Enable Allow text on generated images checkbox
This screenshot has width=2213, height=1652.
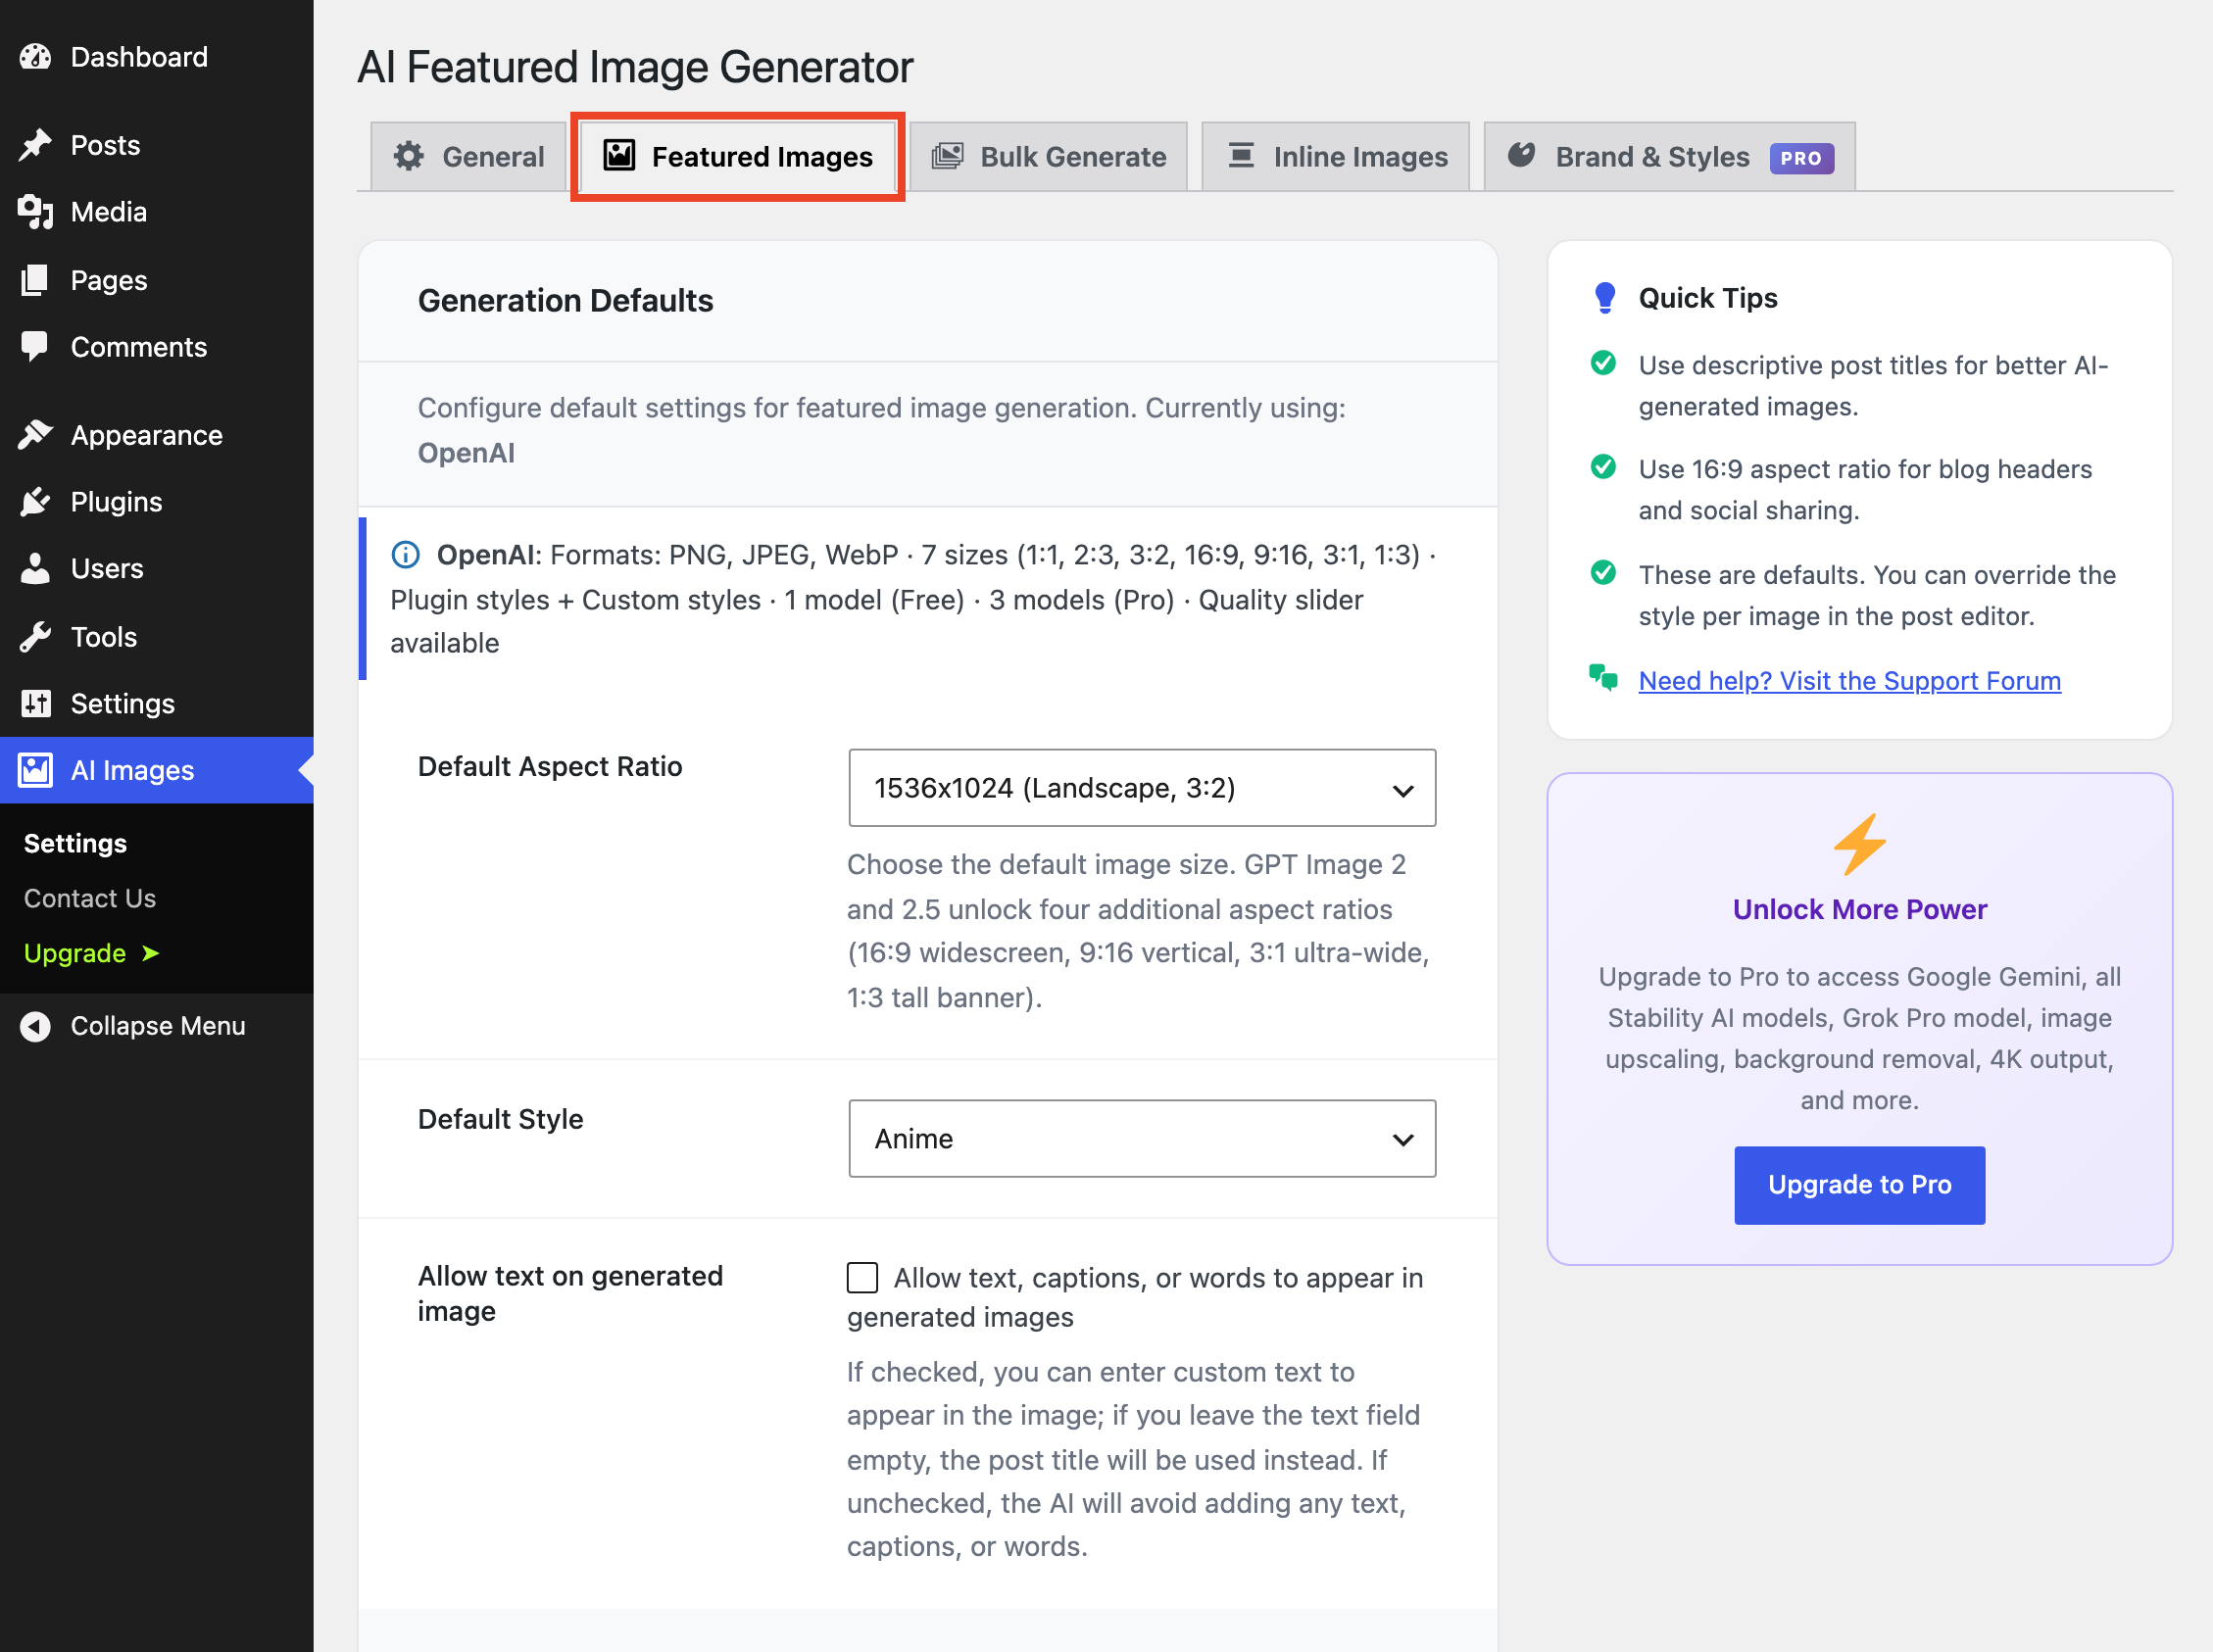(862, 1278)
